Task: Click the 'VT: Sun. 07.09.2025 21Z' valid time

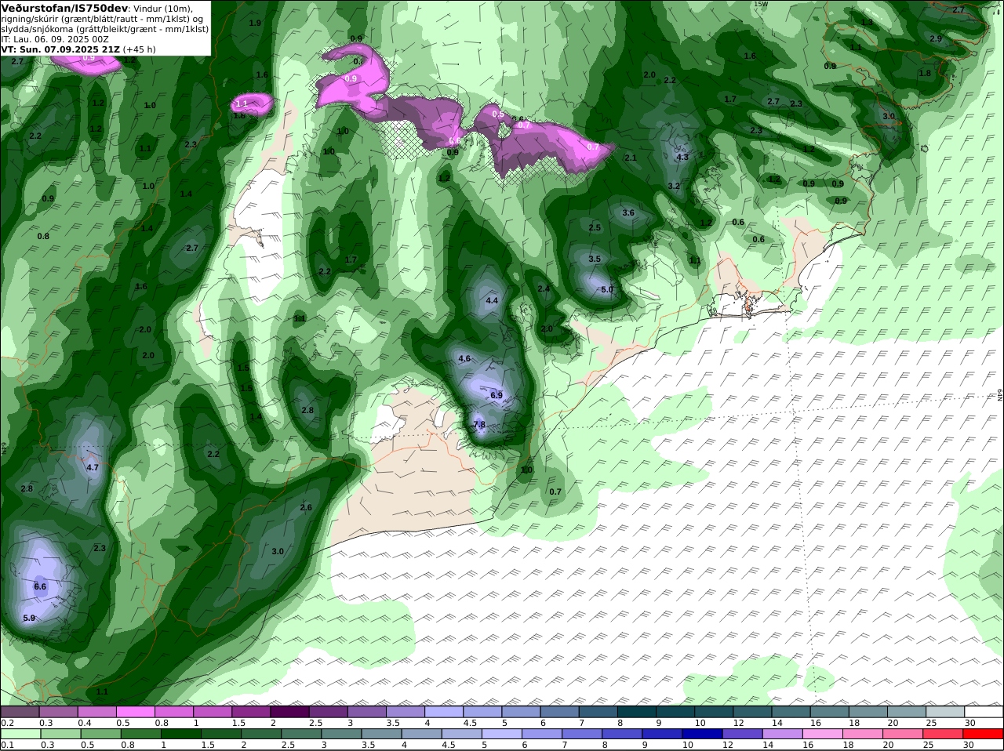Action: (60, 49)
